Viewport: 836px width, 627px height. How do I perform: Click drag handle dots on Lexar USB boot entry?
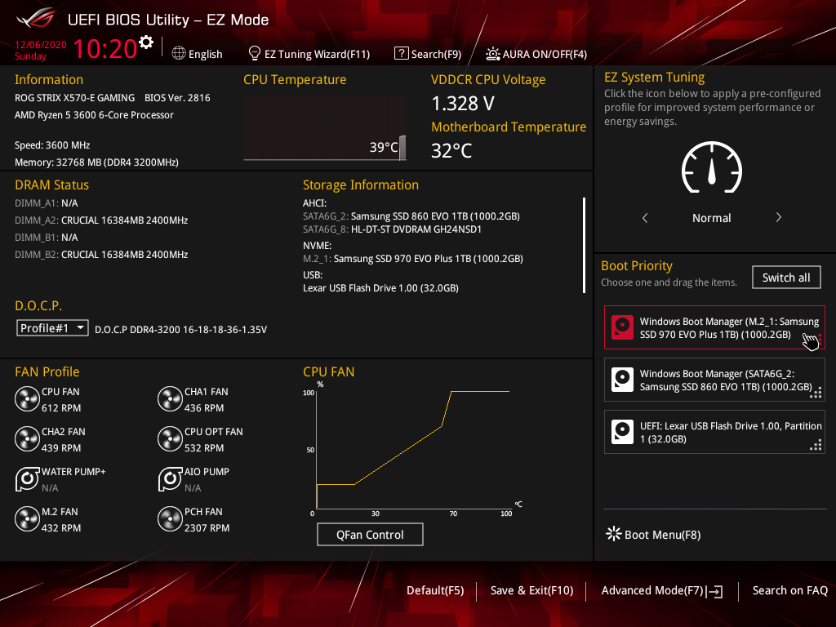816,445
